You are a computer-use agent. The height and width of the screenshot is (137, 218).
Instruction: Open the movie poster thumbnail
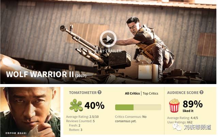point(30,112)
